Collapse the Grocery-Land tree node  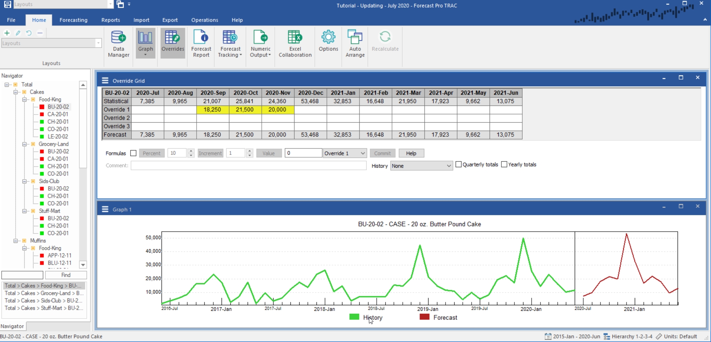point(25,144)
